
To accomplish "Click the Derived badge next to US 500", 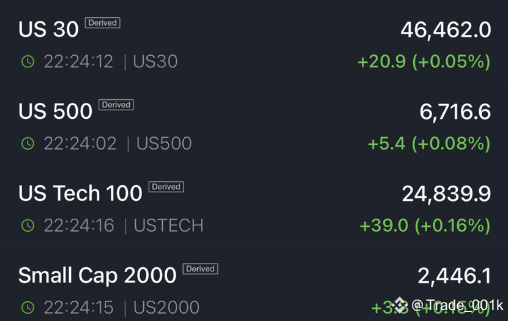I will [x=116, y=105].
